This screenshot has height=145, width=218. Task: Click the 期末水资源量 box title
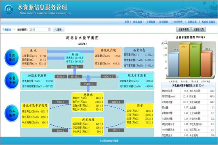pyautogui.click(x=137, y=75)
